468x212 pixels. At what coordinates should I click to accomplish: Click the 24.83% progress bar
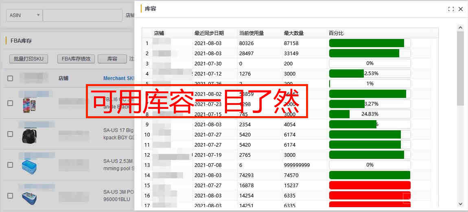click(x=370, y=114)
